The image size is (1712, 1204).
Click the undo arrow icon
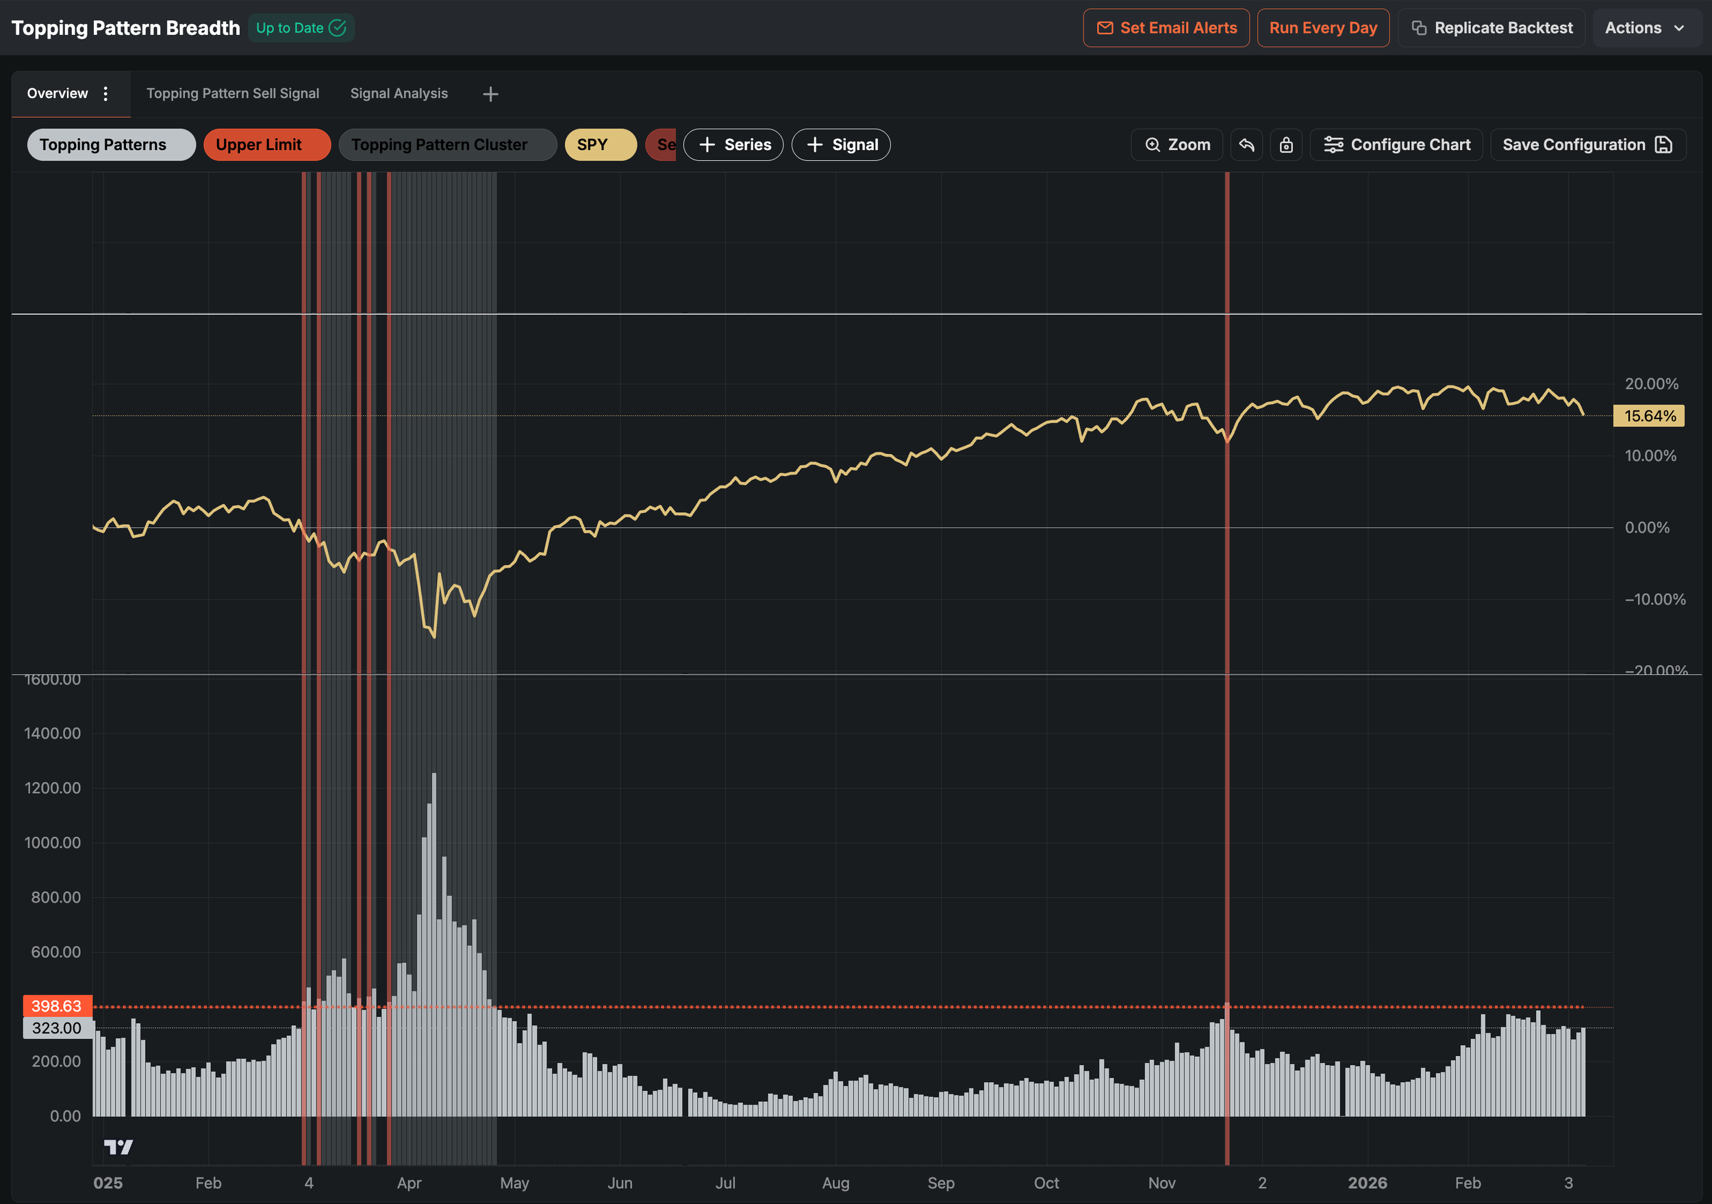1246,145
